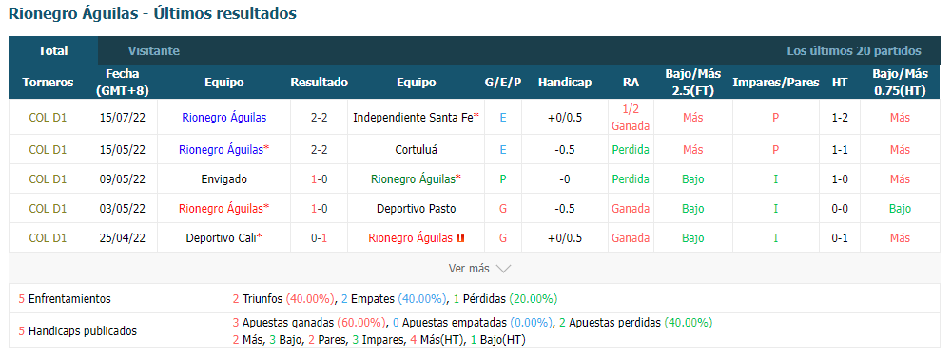Screen dimensions: 952x356
Task: Click the Envigado team name
Action: tap(224, 178)
